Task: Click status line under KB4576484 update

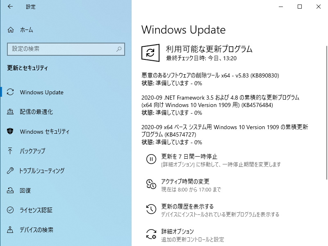Action: coord(172,113)
